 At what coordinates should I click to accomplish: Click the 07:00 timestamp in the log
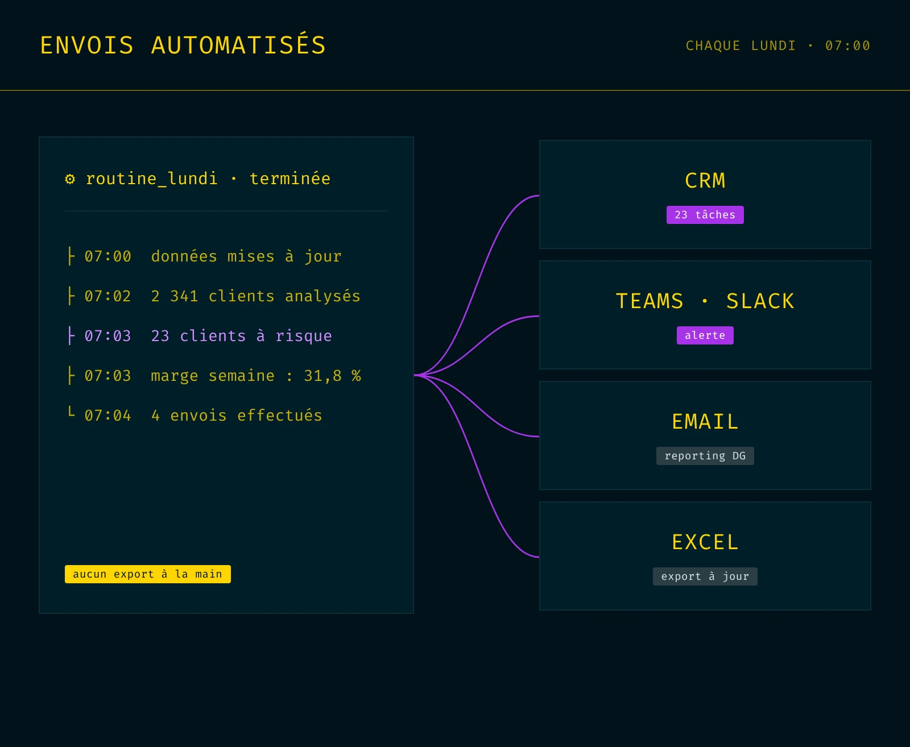(107, 256)
